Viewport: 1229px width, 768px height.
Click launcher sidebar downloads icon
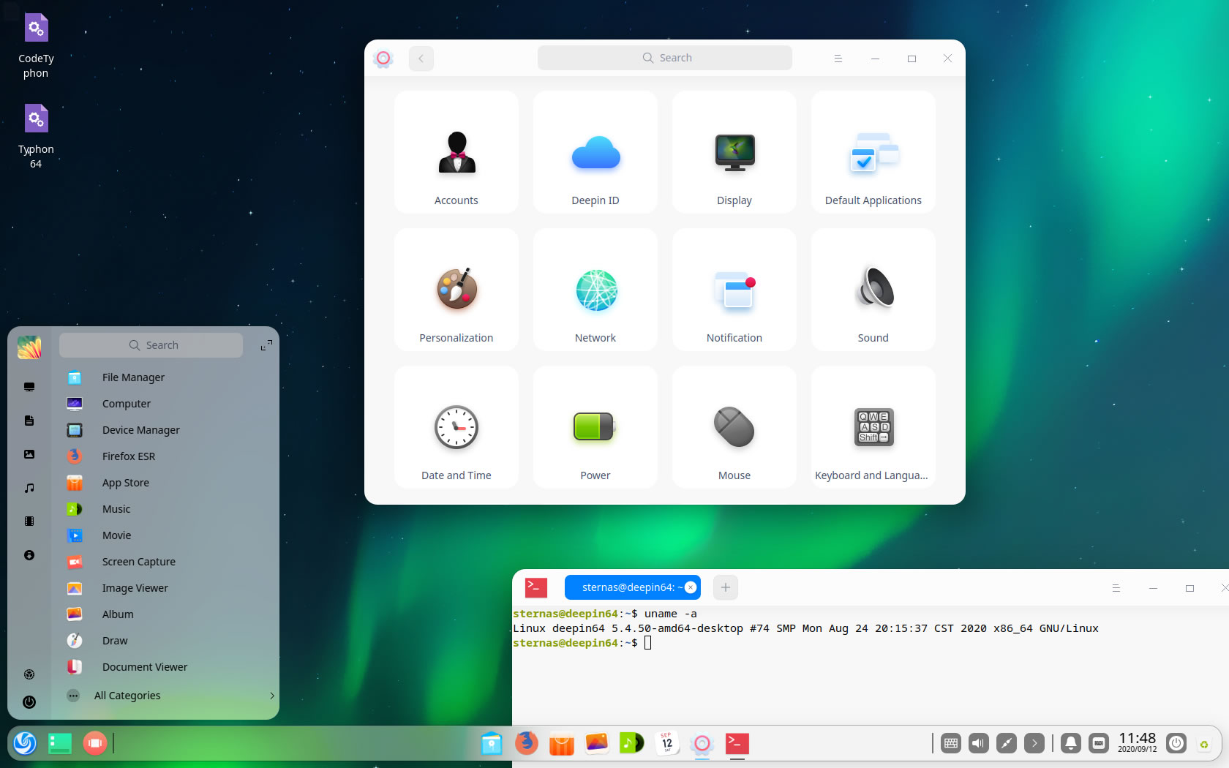(29, 555)
